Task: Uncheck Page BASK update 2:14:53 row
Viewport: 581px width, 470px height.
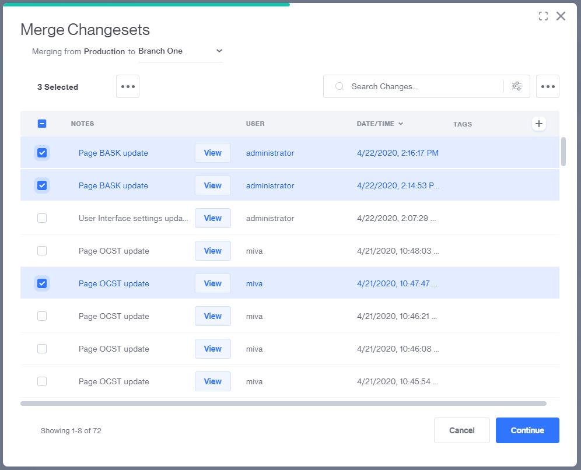Action: [x=42, y=185]
